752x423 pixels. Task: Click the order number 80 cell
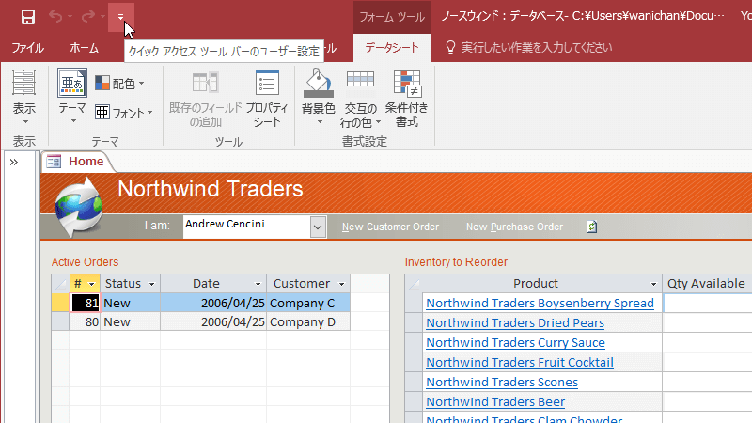pyautogui.click(x=85, y=321)
